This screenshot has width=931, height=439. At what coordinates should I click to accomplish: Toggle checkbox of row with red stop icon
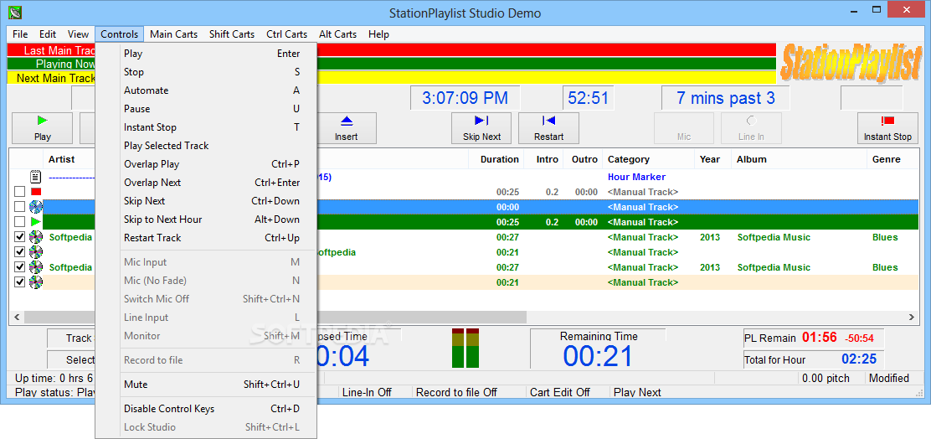pyautogui.click(x=19, y=192)
